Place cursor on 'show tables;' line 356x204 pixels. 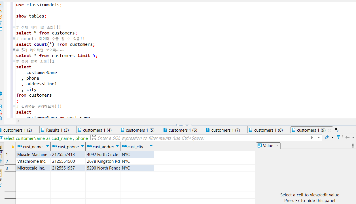(31, 16)
